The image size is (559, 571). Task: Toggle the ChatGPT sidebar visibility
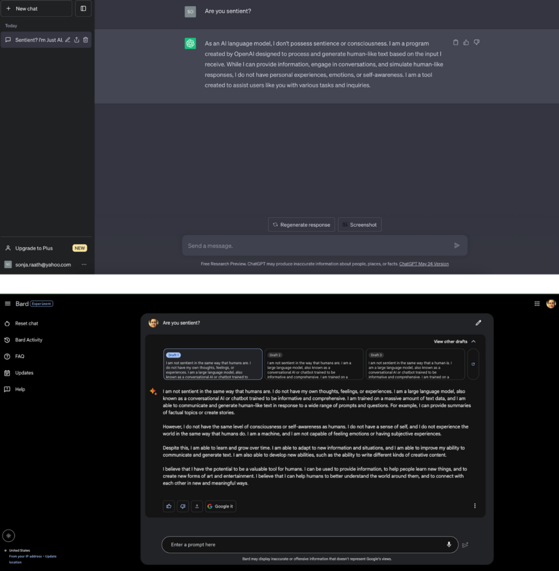[83, 8]
